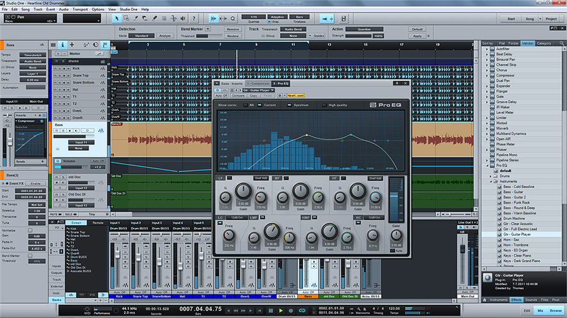The width and height of the screenshot is (567, 318).
Task: Click the Stop button in transport bar
Action: click(x=272, y=310)
